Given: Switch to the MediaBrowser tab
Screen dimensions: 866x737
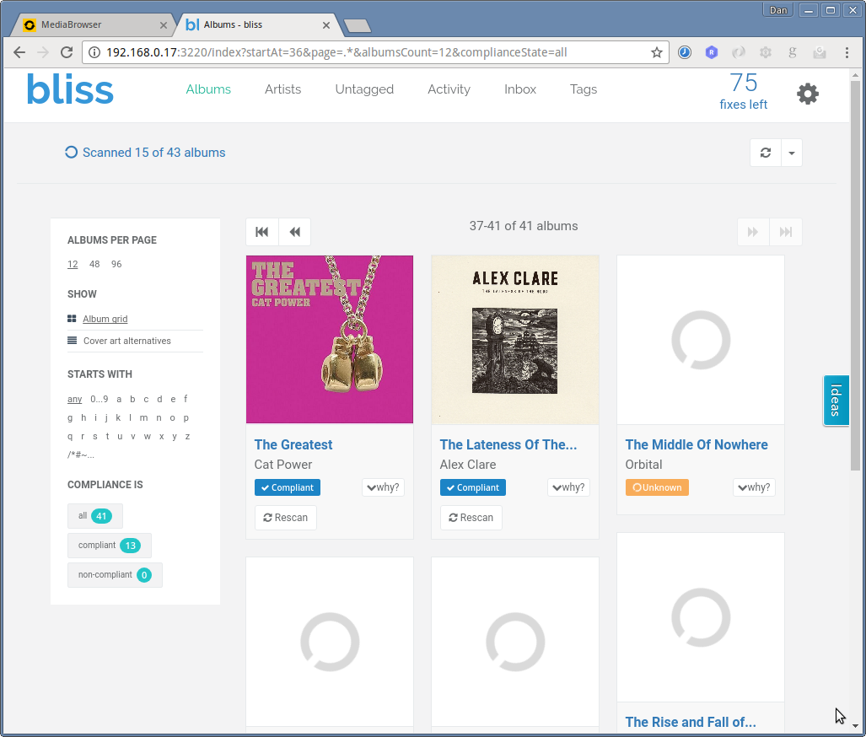Looking at the screenshot, I should (x=91, y=24).
